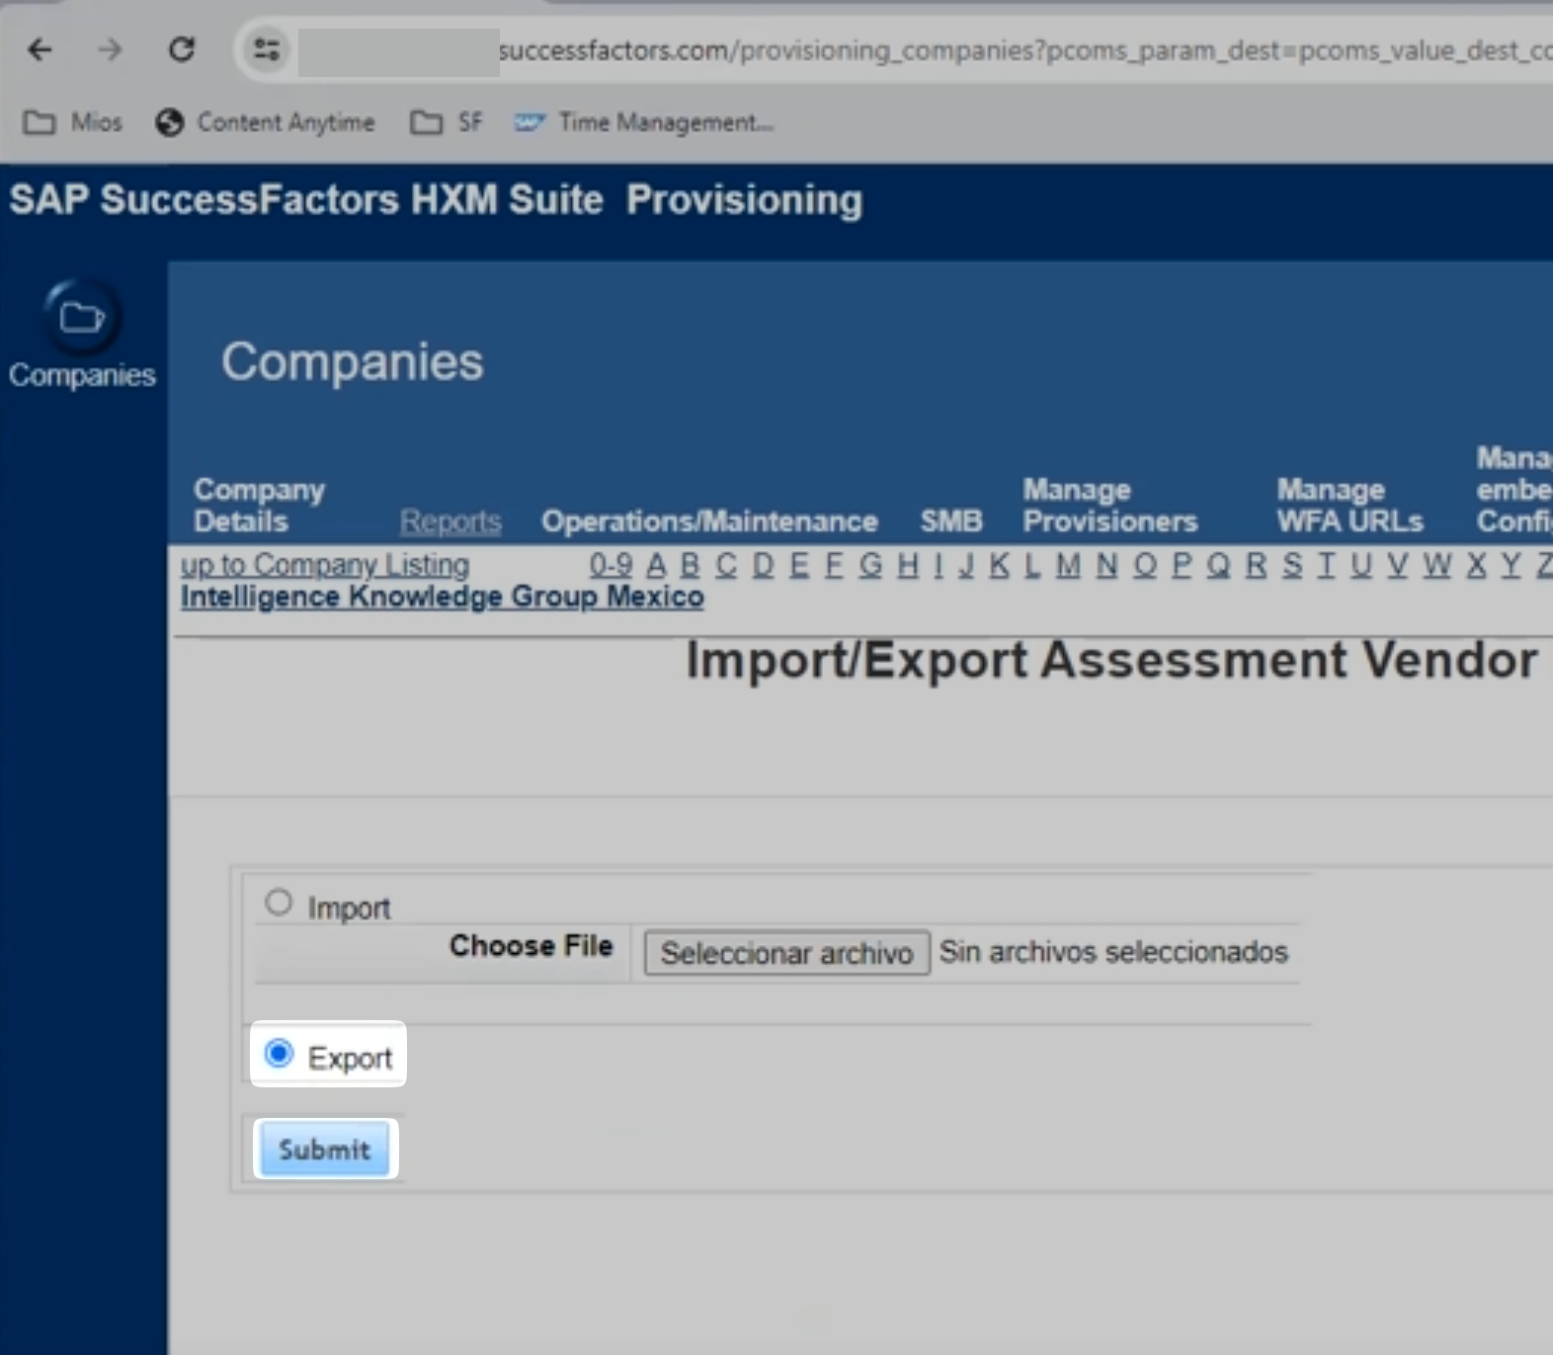Viewport: 1553px width, 1355px height.
Task: Filter companies by letter I
Action: (939, 565)
